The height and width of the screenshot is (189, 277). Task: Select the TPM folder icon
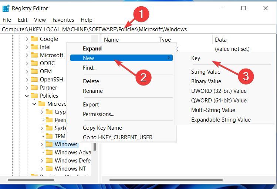49,136
